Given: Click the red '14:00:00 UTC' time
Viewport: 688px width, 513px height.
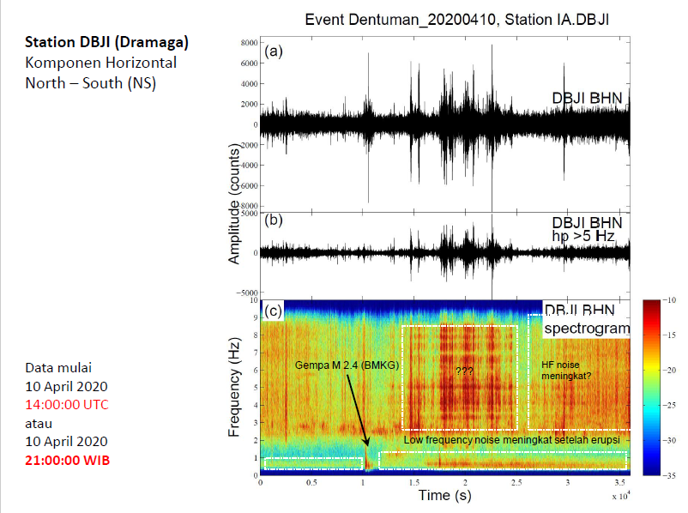Looking at the screenshot, I should [x=67, y=404].
